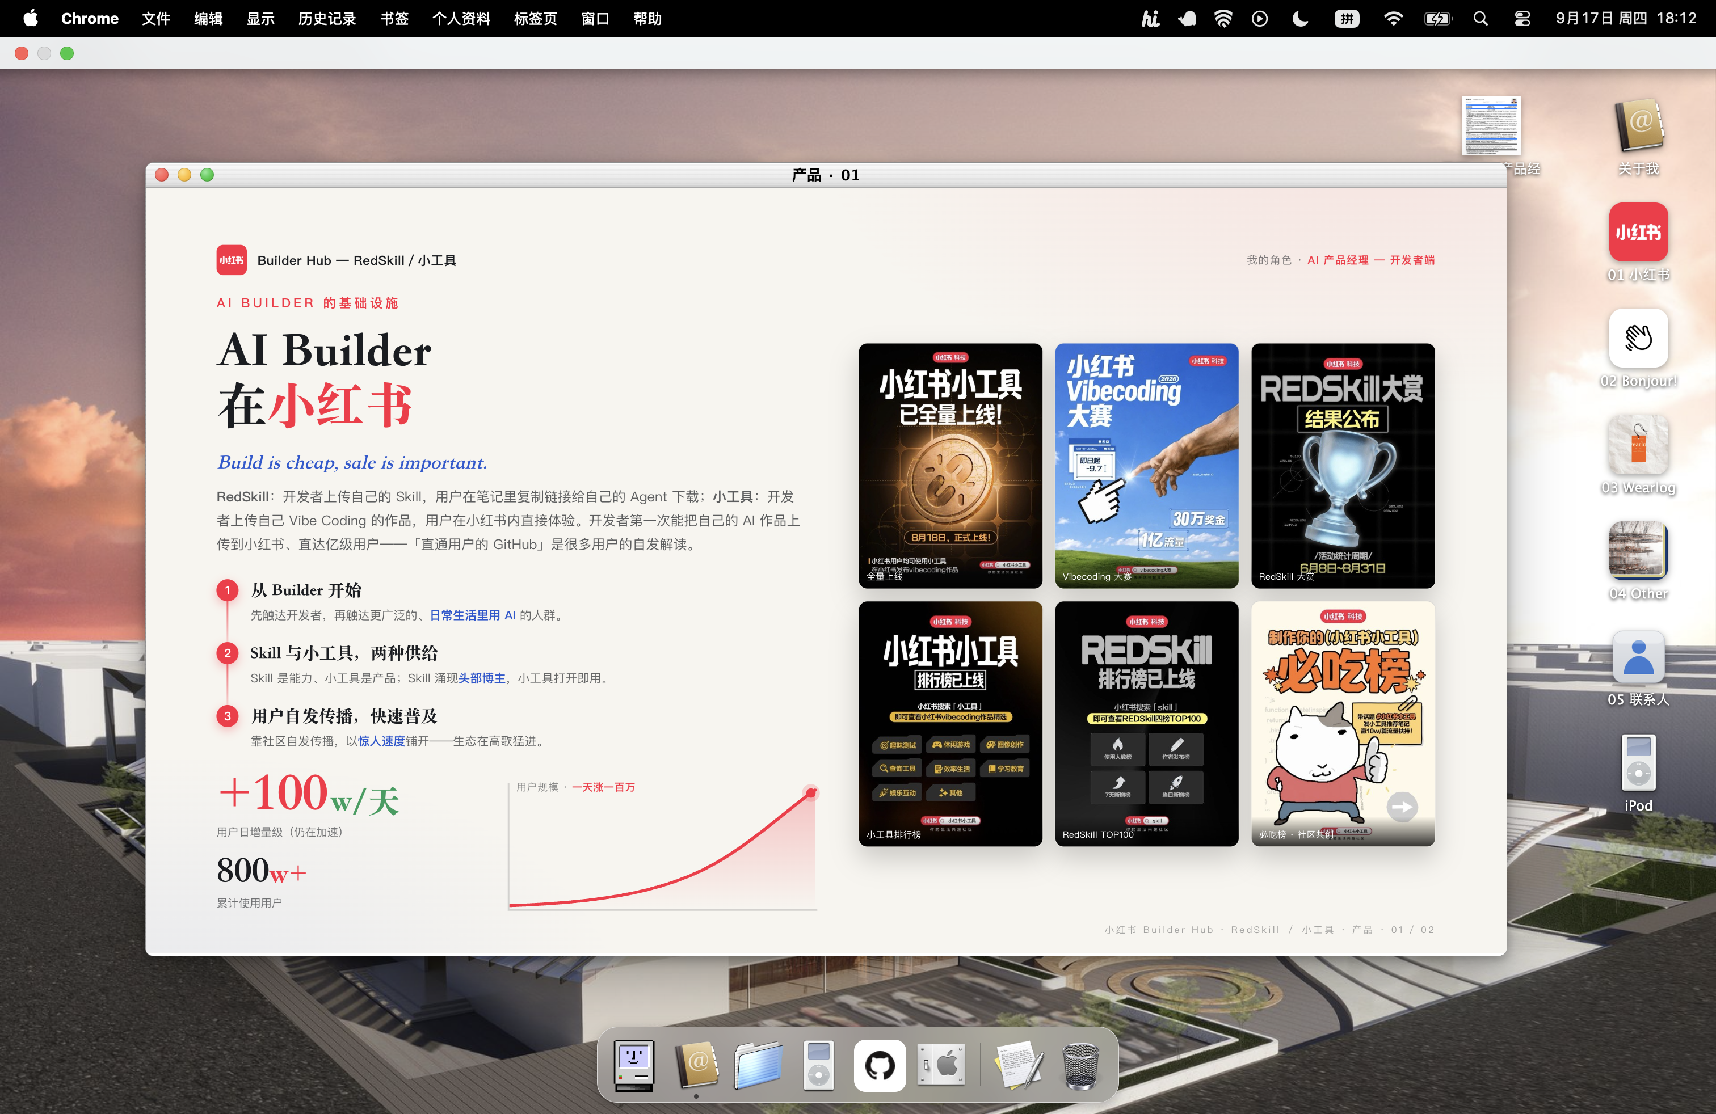Open the Chrome menu
Image resolution: width=1716 pixels, height=1114 pixels.
(x=90, y=18)
